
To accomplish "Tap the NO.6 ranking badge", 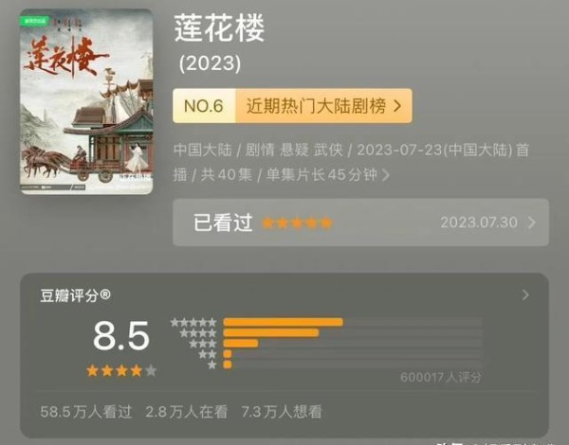I will pyautogui.click(x=204, y=106).
